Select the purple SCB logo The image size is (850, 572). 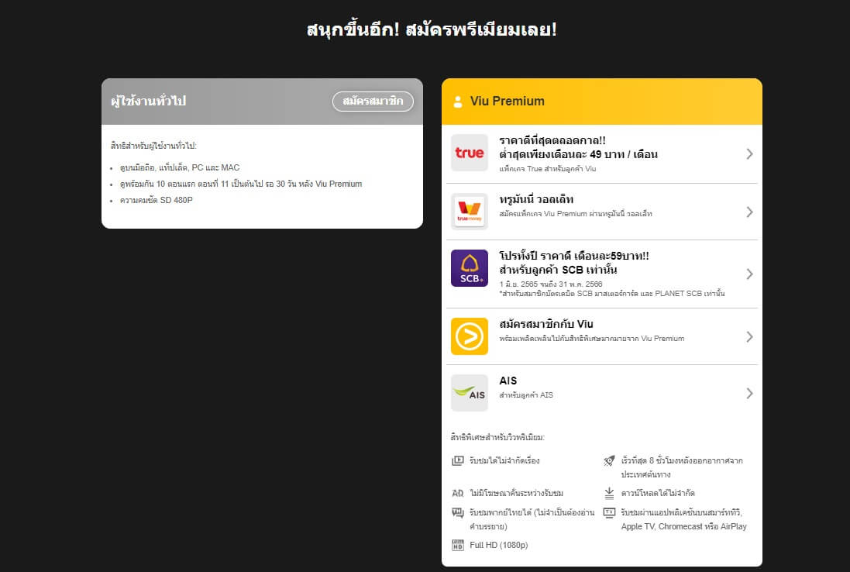469,268
